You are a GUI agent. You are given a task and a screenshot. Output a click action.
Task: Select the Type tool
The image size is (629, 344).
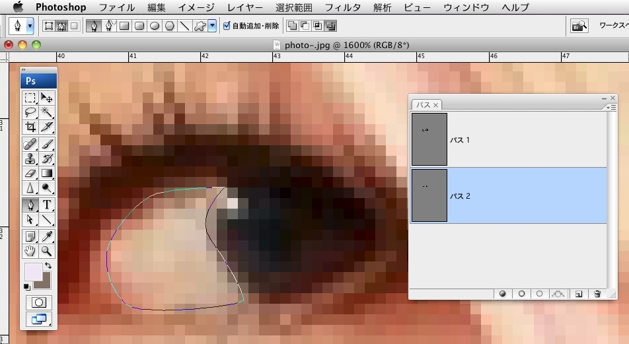(48, 205)
